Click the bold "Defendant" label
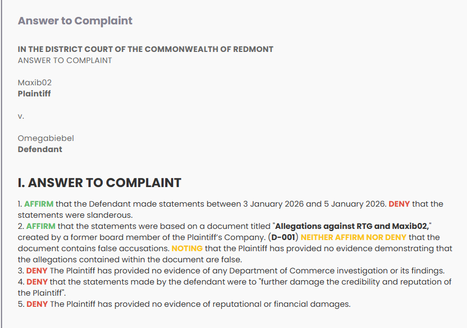Viewport: 467px width, 328px height. click(40, 149)
